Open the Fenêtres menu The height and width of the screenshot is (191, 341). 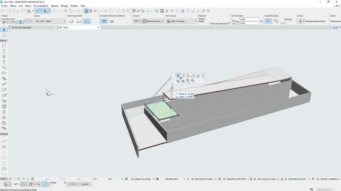coord(74,6)
